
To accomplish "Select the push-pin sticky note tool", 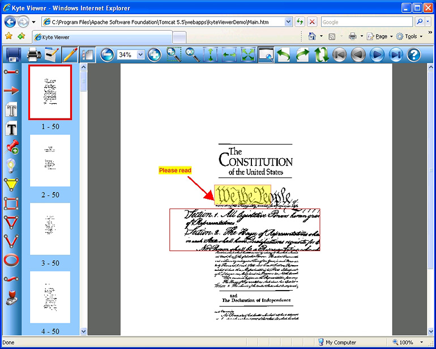I will (x=11, y=147).
